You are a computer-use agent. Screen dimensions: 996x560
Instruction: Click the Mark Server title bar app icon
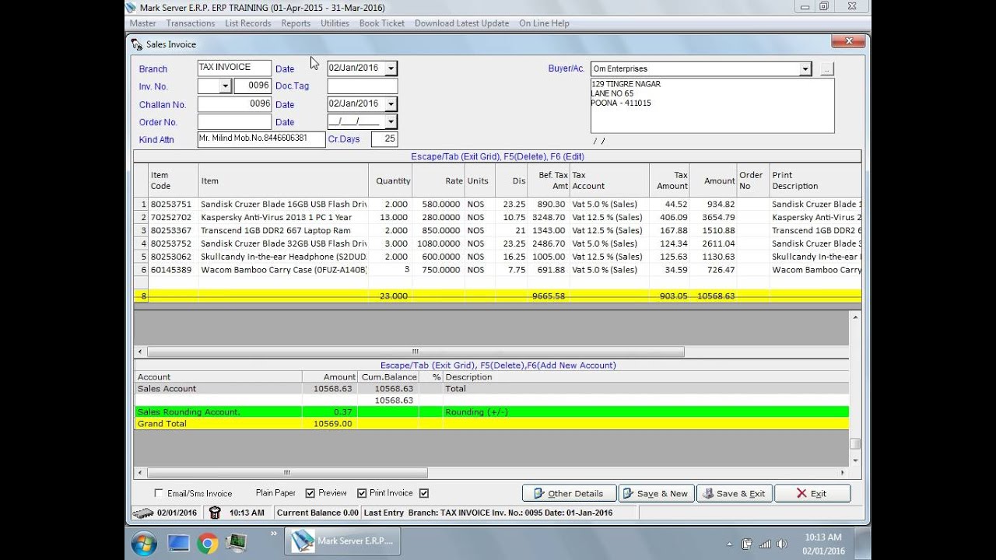point(131,7)
